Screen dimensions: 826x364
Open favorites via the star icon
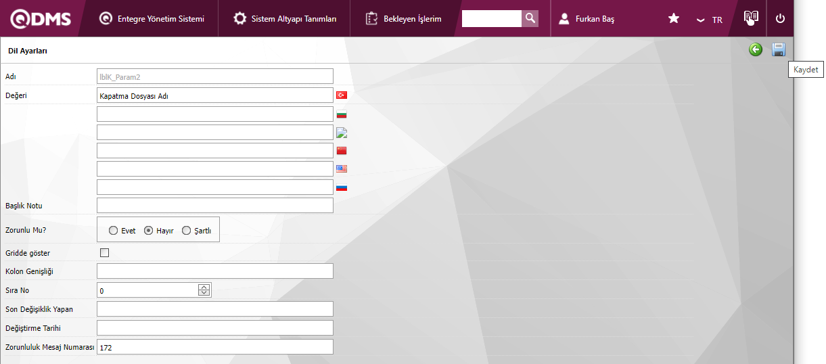pos(674,18)
